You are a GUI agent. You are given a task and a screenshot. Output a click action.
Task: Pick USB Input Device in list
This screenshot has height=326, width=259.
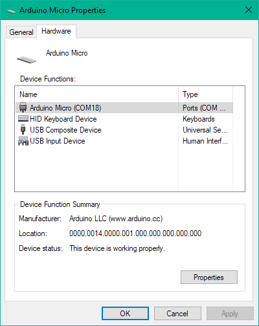pos(124,141)
